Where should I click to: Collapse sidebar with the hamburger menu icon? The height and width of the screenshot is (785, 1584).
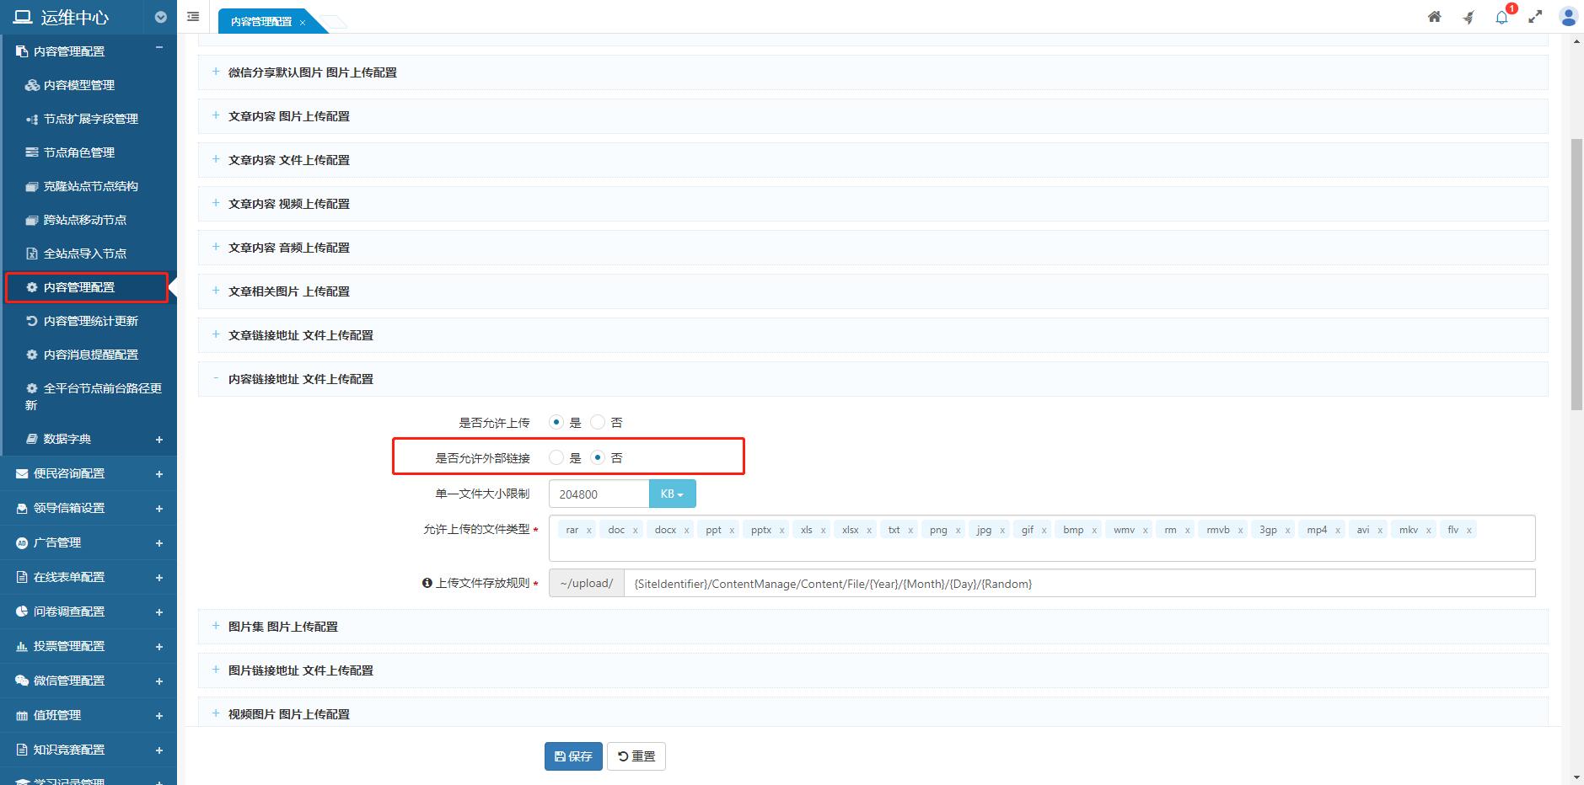pos(193,17)
